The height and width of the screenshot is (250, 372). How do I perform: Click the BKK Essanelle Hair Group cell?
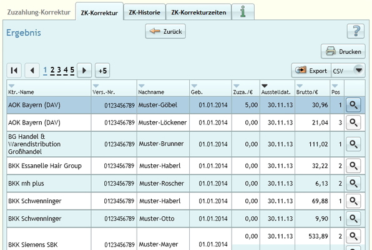pyautogui.click(x=49, y=166)
